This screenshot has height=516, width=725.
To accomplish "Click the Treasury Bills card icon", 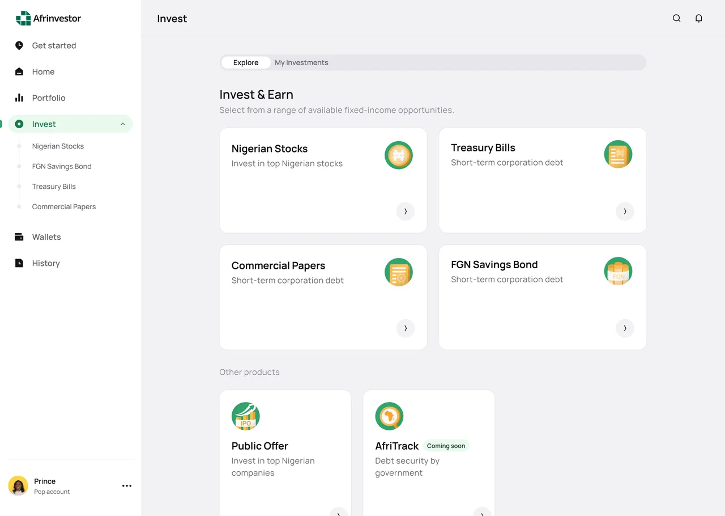I will (618, 154).
